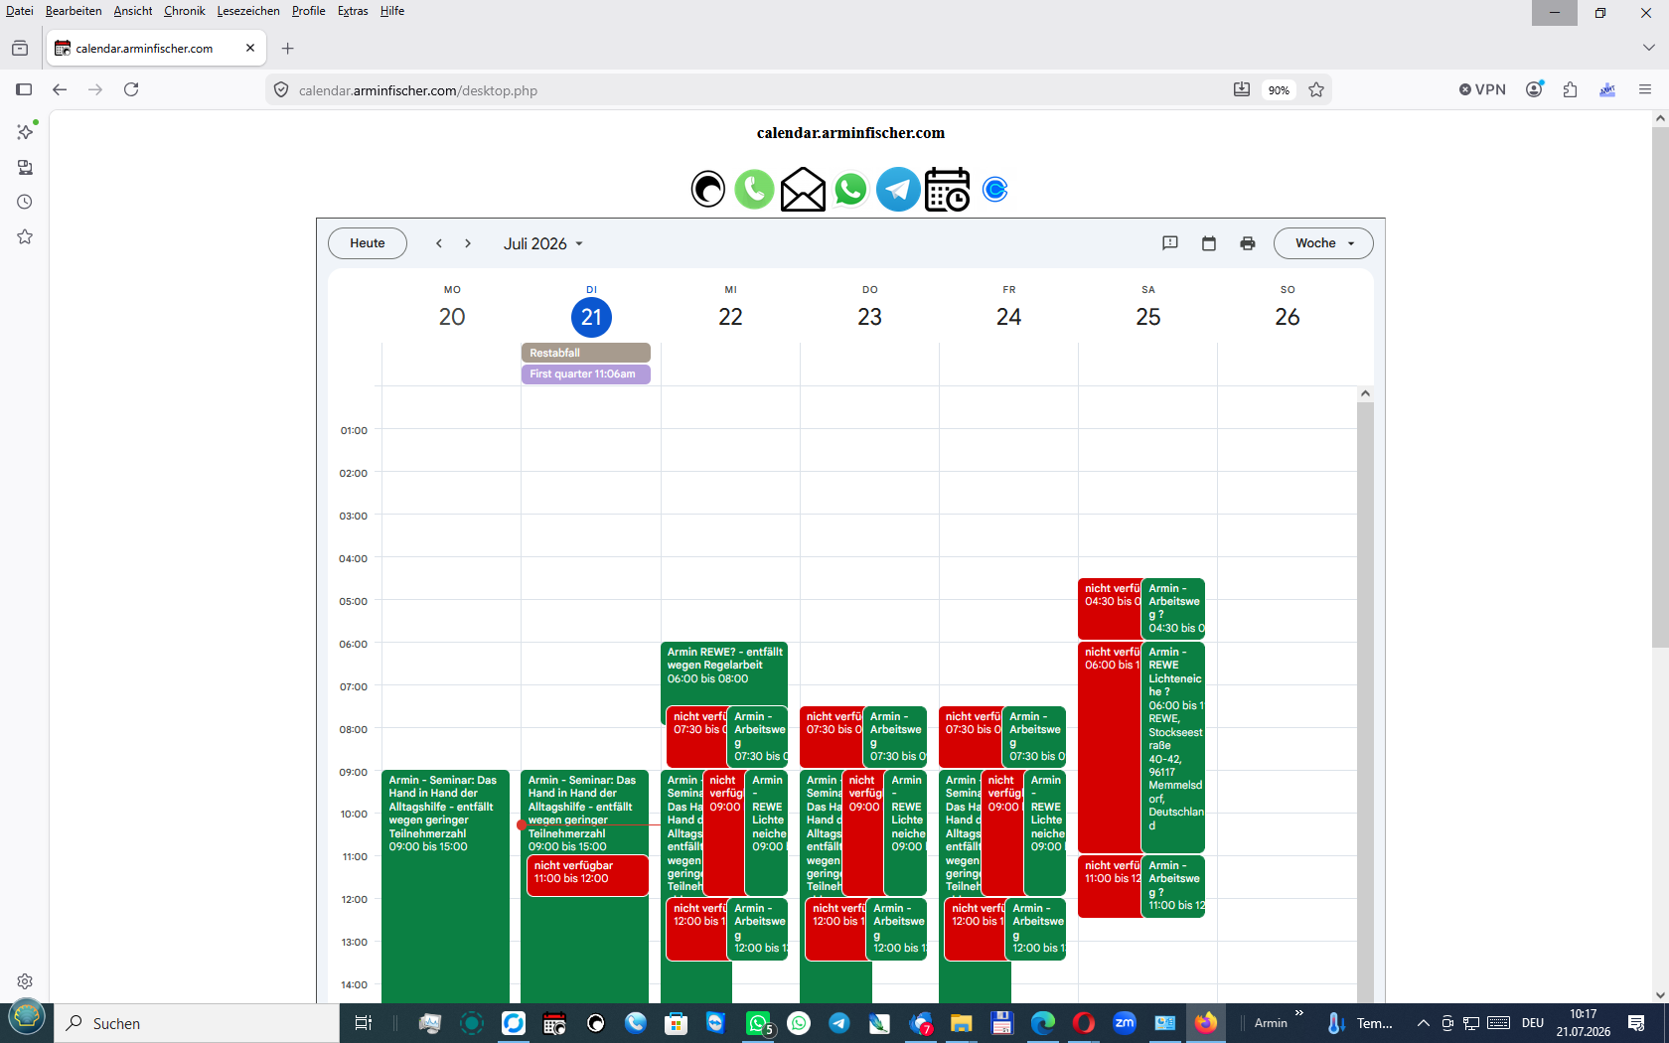Open the sidebar synced tabs icon
1669x1043 pixels.
click(25, 167)
